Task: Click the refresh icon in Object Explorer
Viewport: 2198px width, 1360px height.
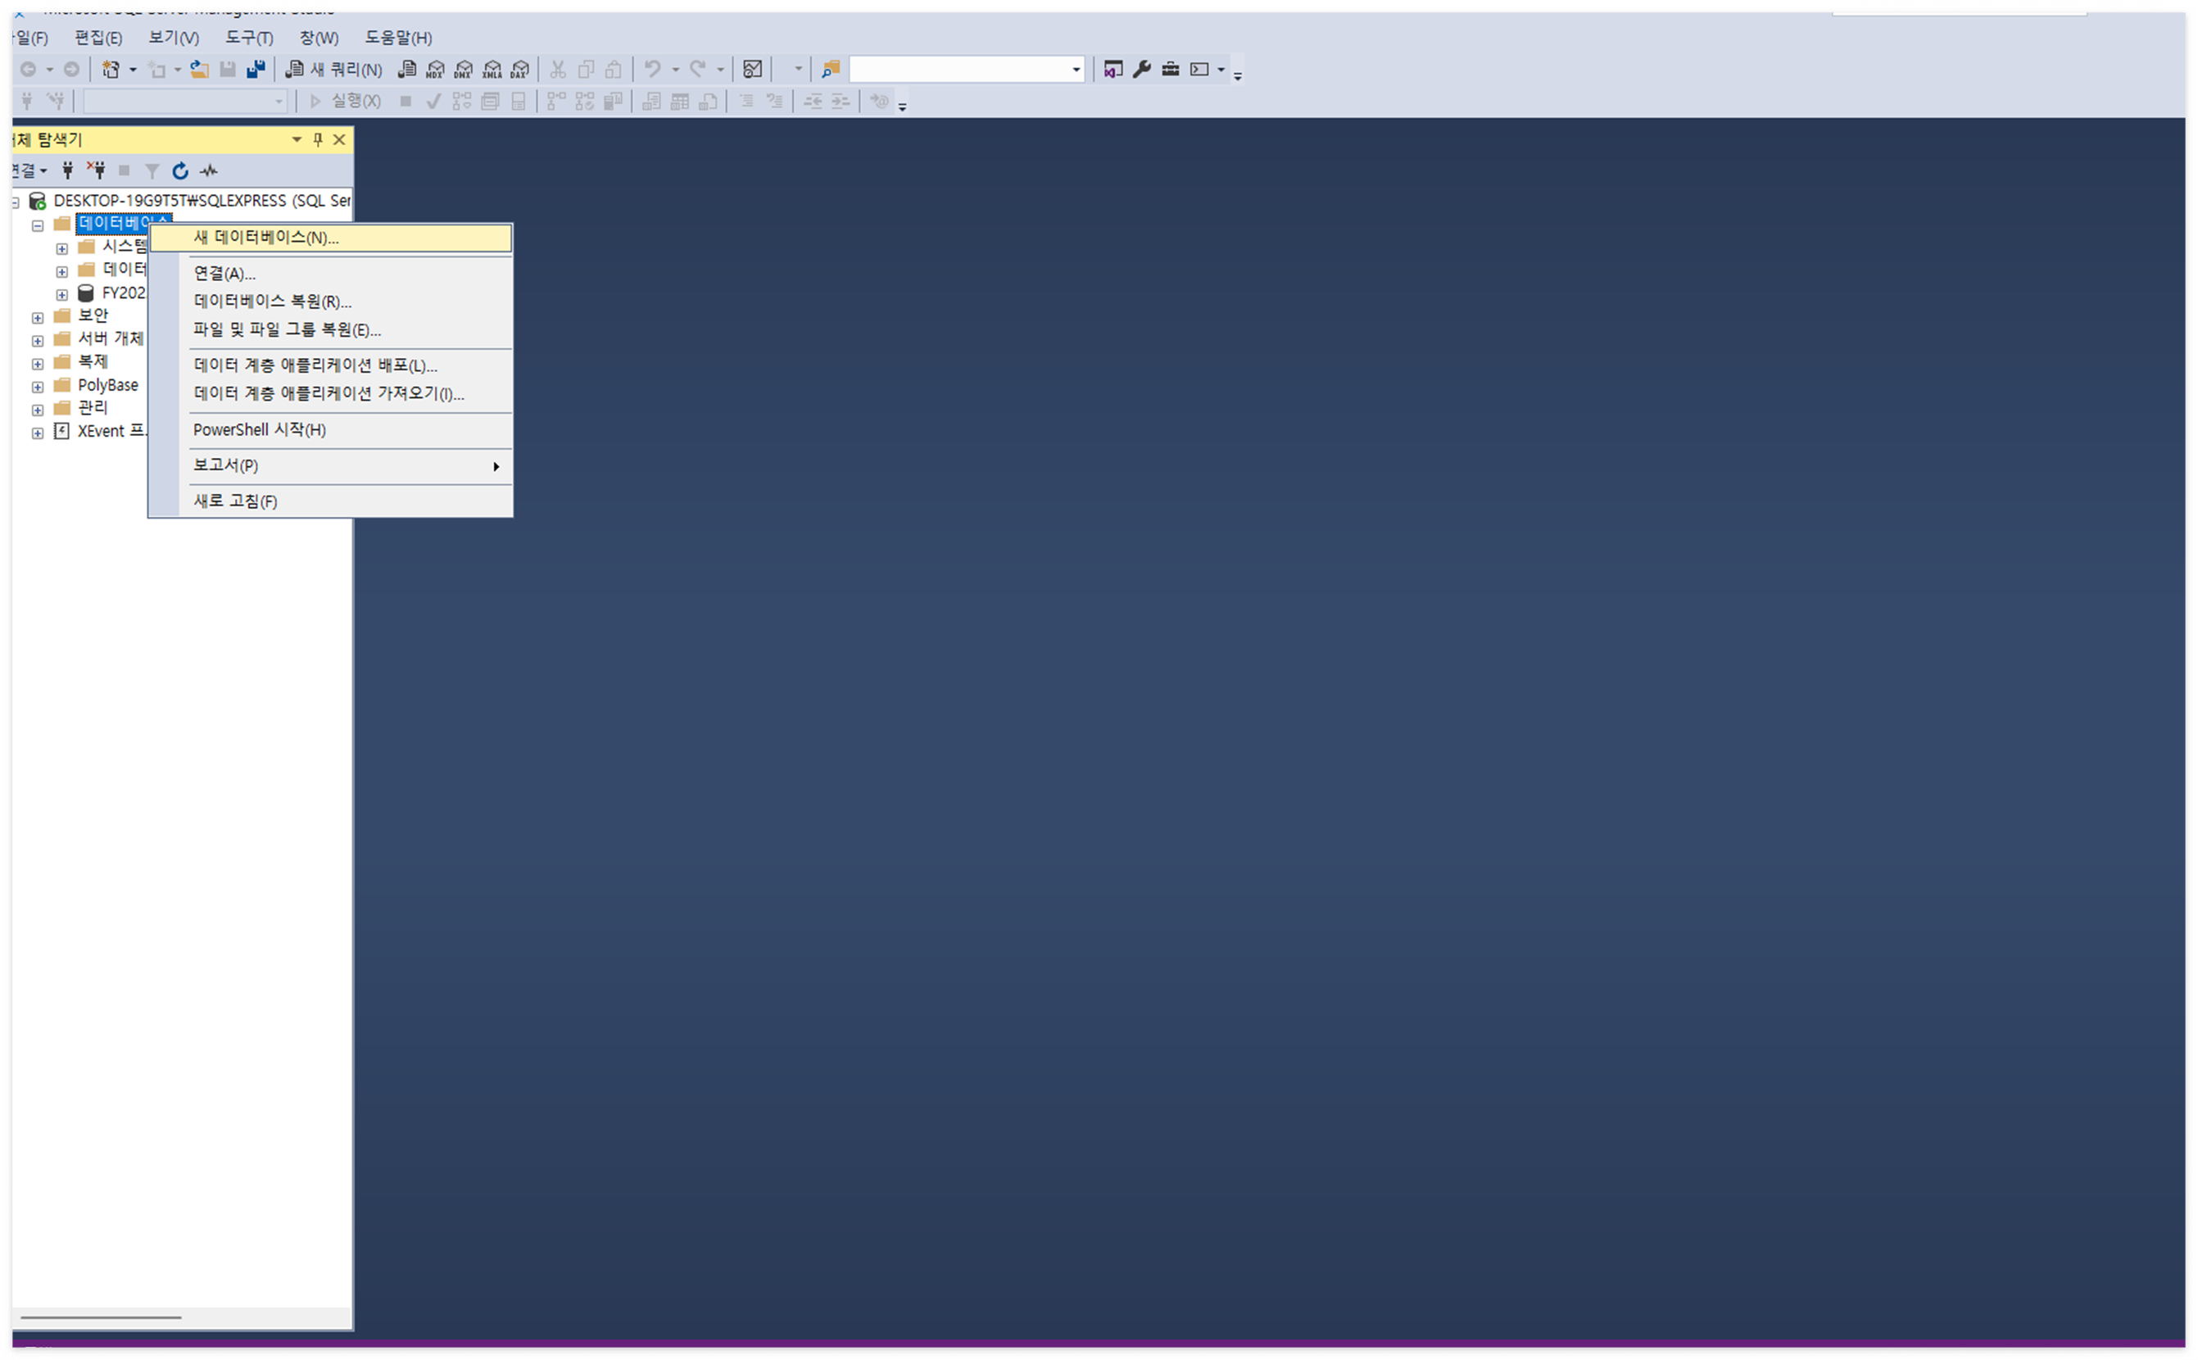Action: 181,171
